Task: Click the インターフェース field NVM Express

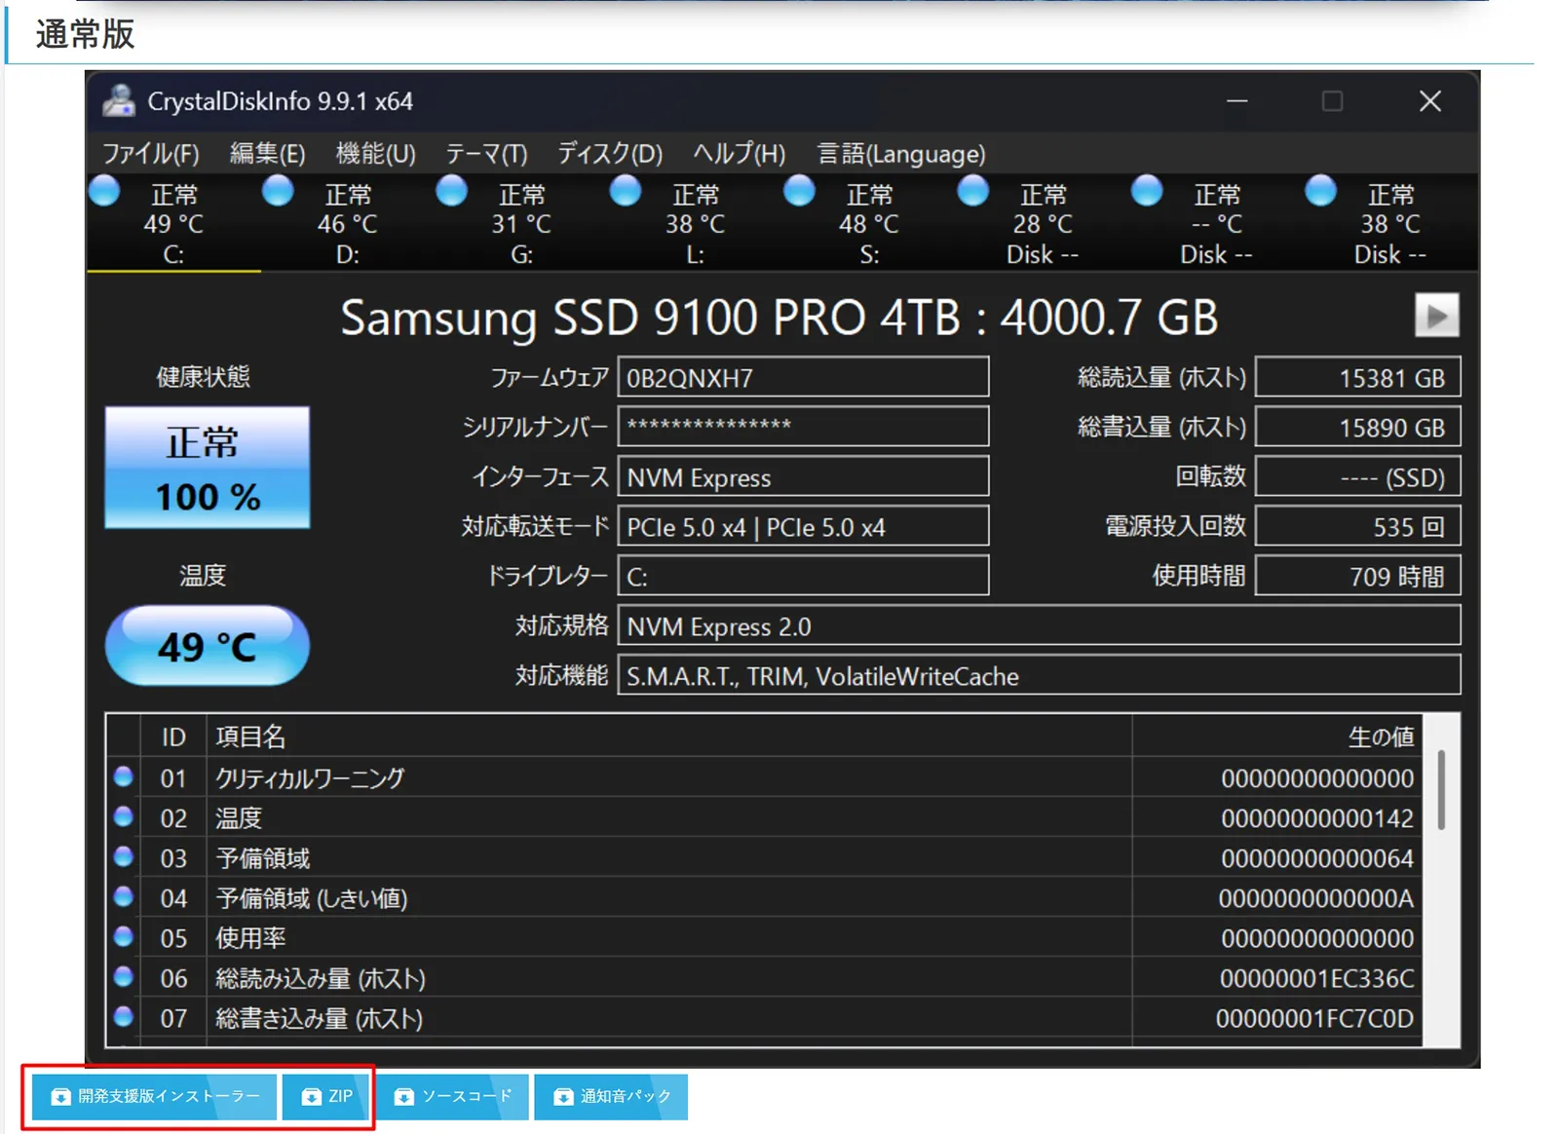Action: point(803,477)
